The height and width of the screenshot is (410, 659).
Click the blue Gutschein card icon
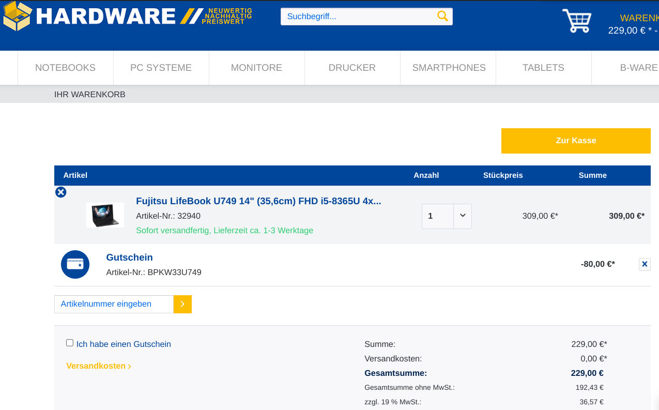pyautogui.click(x=75, y=264)
